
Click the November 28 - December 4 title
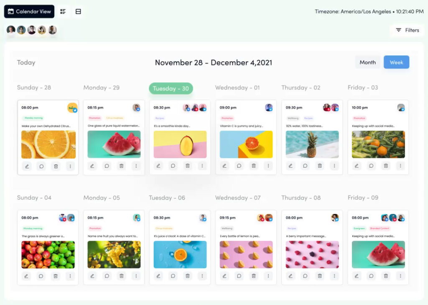[x=214, y=63]
